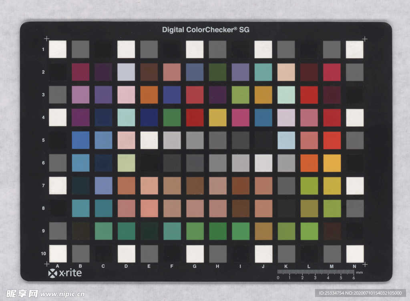Screen dimensions: 410x301
Task: Pick the olive green swatch at L7
Action: pos(309,186)
